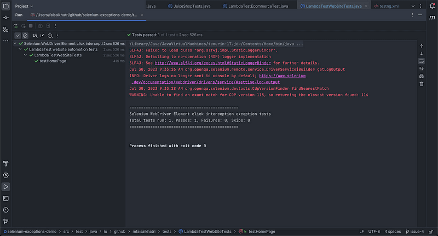Select LambdaTestWebSiteTests.java editor tab

click(x=333, y=6)
